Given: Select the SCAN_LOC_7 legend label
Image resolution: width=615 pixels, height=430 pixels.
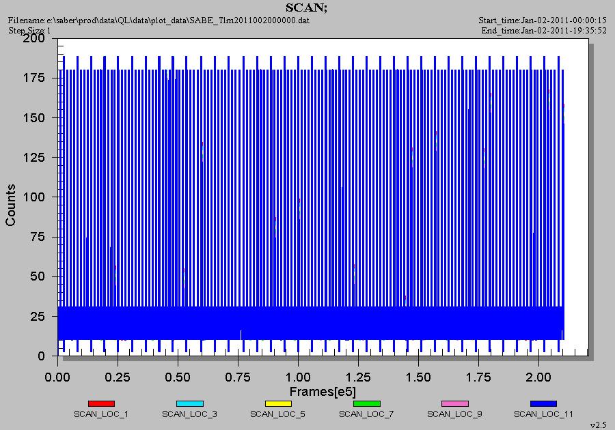Looking at the screenshot, I should [x=366, y=414].
